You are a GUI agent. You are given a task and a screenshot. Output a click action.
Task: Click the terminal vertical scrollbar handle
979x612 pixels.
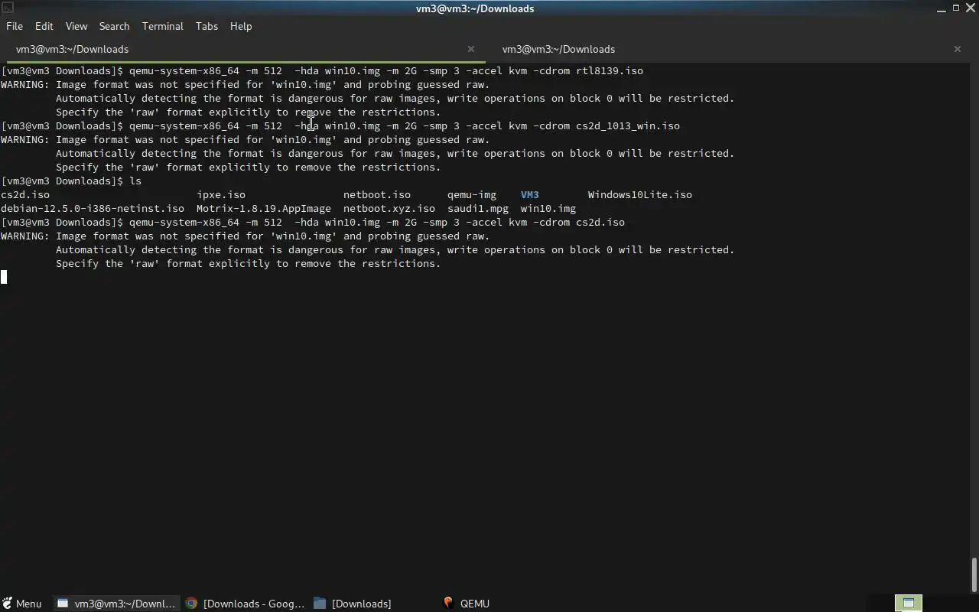tap(974, 575)
